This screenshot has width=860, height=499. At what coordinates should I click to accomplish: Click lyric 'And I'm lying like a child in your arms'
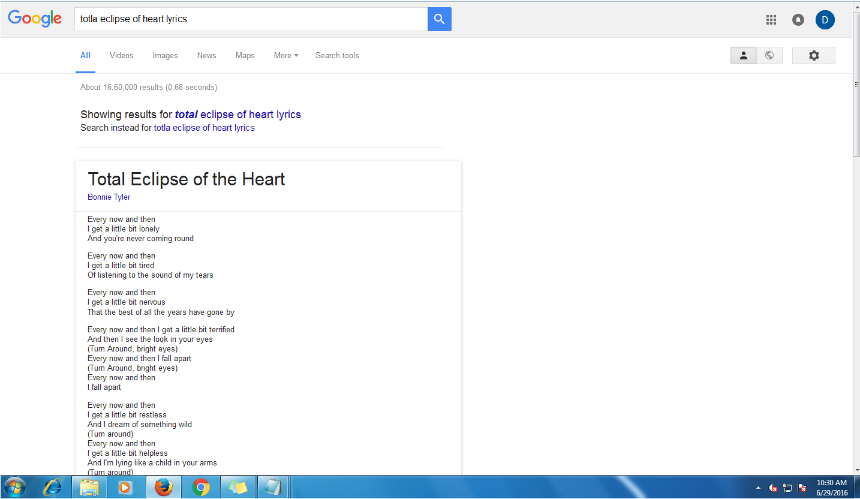[x=152, y=462]
